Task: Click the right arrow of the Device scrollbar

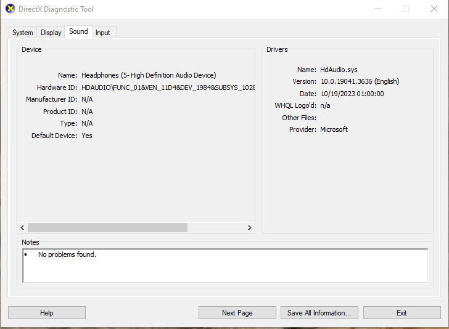Action: [x=250, y=227]
